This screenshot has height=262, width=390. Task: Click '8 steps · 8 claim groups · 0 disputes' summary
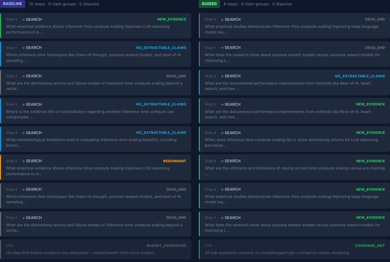coord(258,4)
